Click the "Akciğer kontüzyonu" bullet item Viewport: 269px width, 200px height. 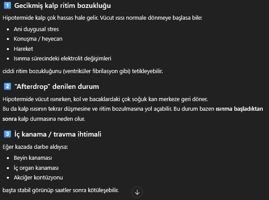pyautogui.click(x=38, y=177)
